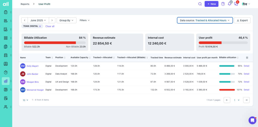Open the invoices dollar-document sidebar icon
Viewport: 258px width, 127px height.
(x=6, y=47)
